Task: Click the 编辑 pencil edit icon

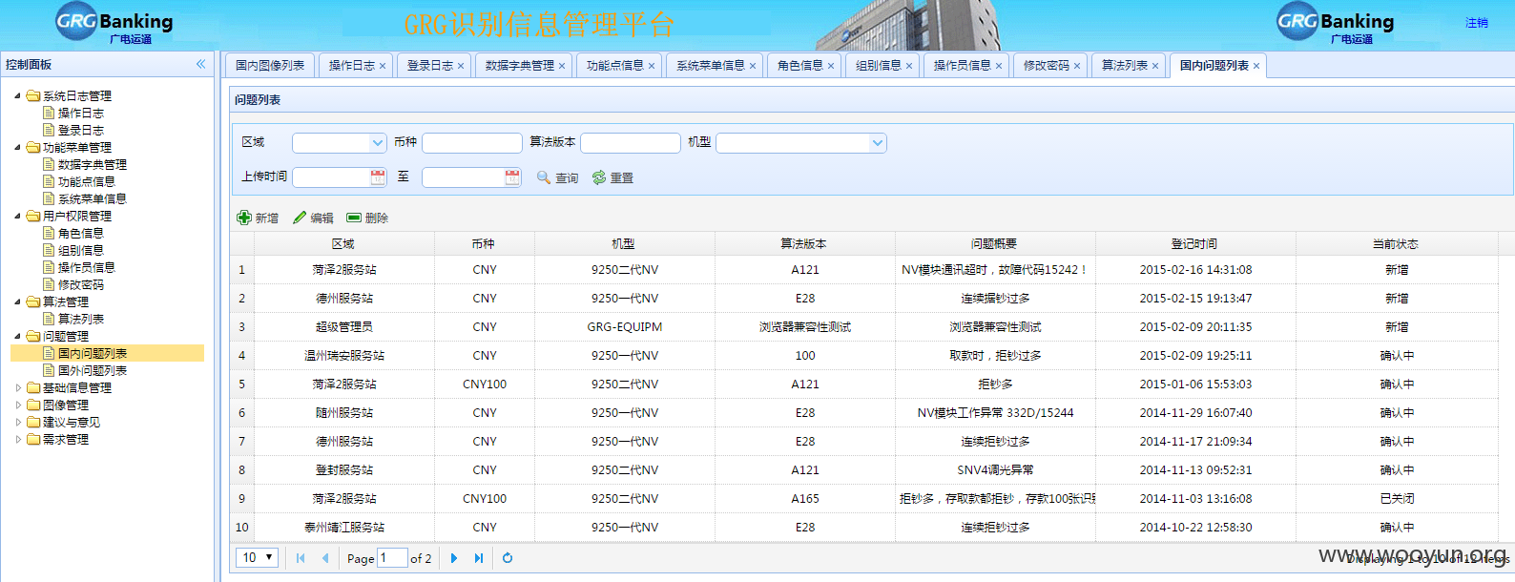Action: [x=300, y=218]
